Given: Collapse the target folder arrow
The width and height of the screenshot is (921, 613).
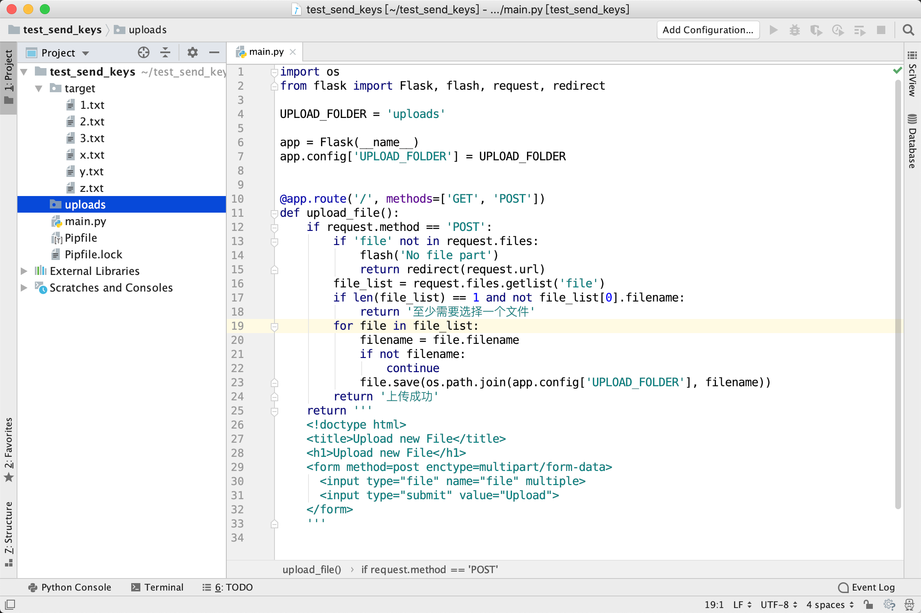Looking at the screenshot, I should [39, 88].
